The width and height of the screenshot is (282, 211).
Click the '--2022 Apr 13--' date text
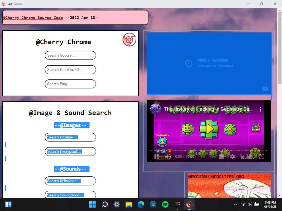(82, 18)
